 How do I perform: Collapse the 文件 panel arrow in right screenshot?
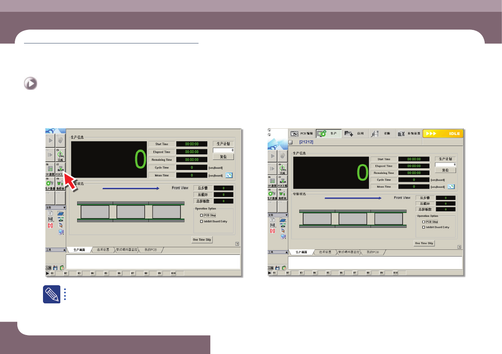coord(287,215)
